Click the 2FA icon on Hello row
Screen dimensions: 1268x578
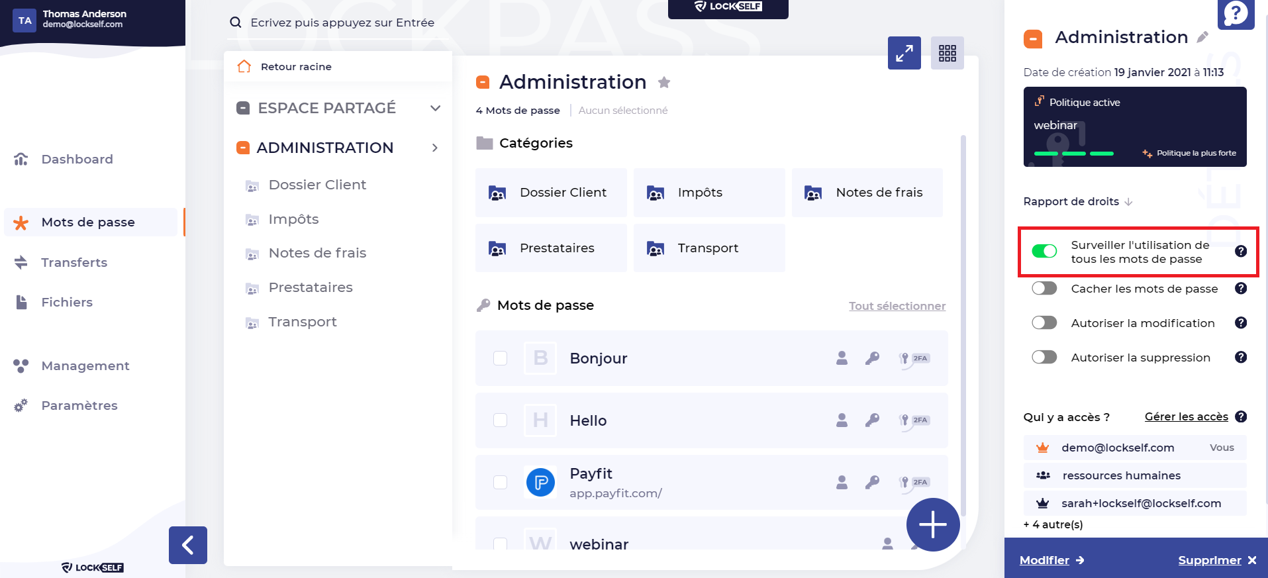pos(914,420)
